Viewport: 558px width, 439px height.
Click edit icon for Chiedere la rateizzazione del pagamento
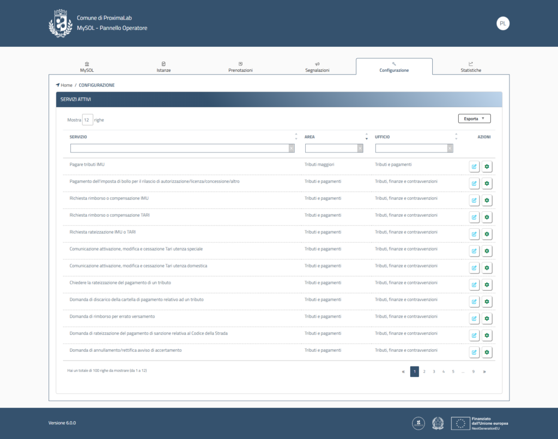(474, 285)
